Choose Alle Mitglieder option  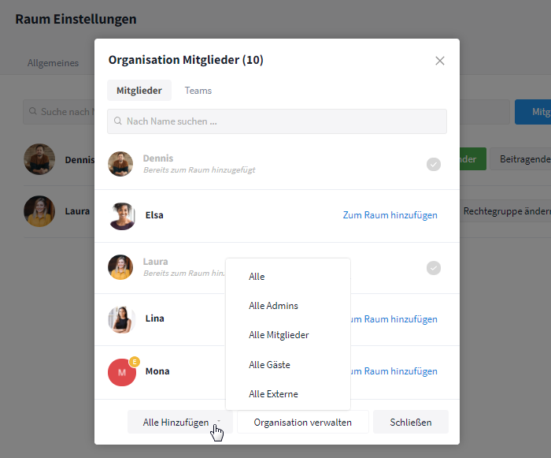pos(279,335)
